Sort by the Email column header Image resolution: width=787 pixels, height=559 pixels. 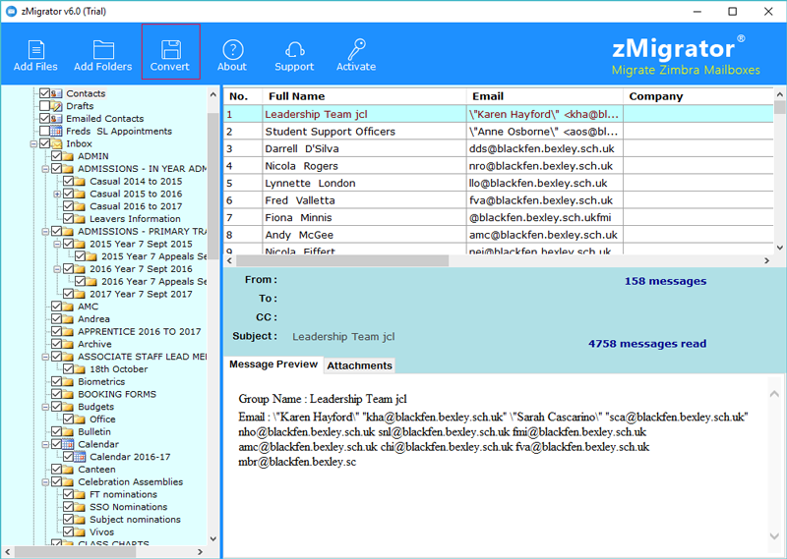pos(545,96)
